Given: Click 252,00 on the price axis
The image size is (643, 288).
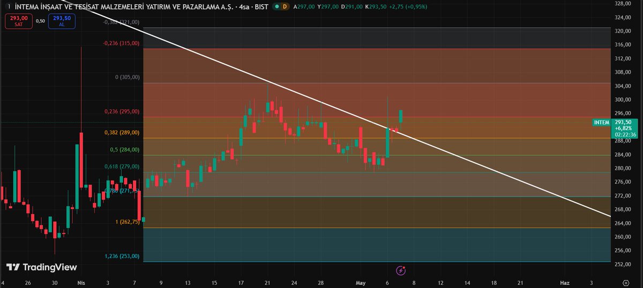Looking at the screenshot, I should coord(623,264).
